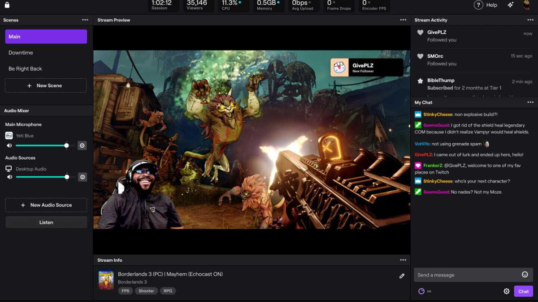Screen dimensions: 538x302
Task: Switch to the Downtime scene
Action: click(21, 52)
